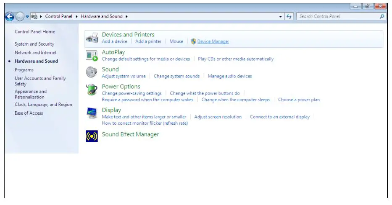Go to System and Security category
392x205 pixels.
tap(34, 44)
